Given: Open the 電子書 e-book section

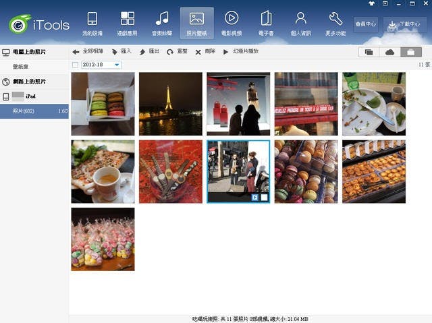Looking at the screenshot, I should pyautogui.click(x=266, y=23).
